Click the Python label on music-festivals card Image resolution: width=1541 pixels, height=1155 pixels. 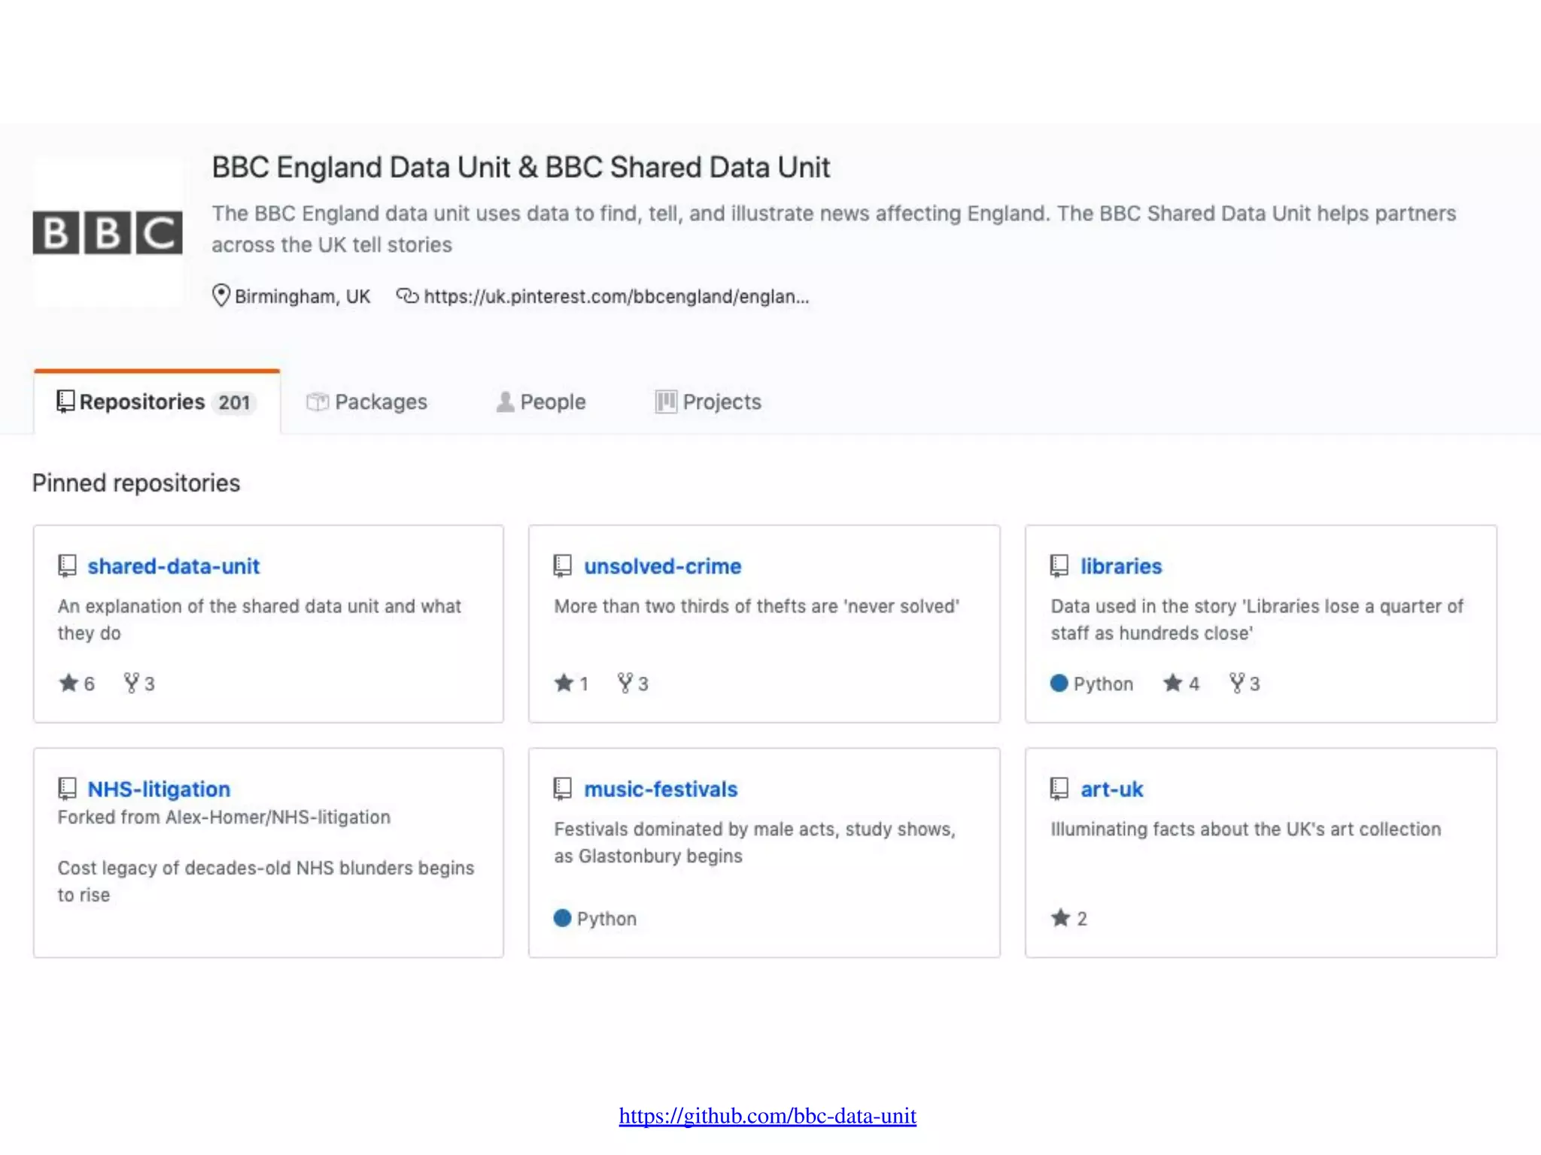[606, 918]
